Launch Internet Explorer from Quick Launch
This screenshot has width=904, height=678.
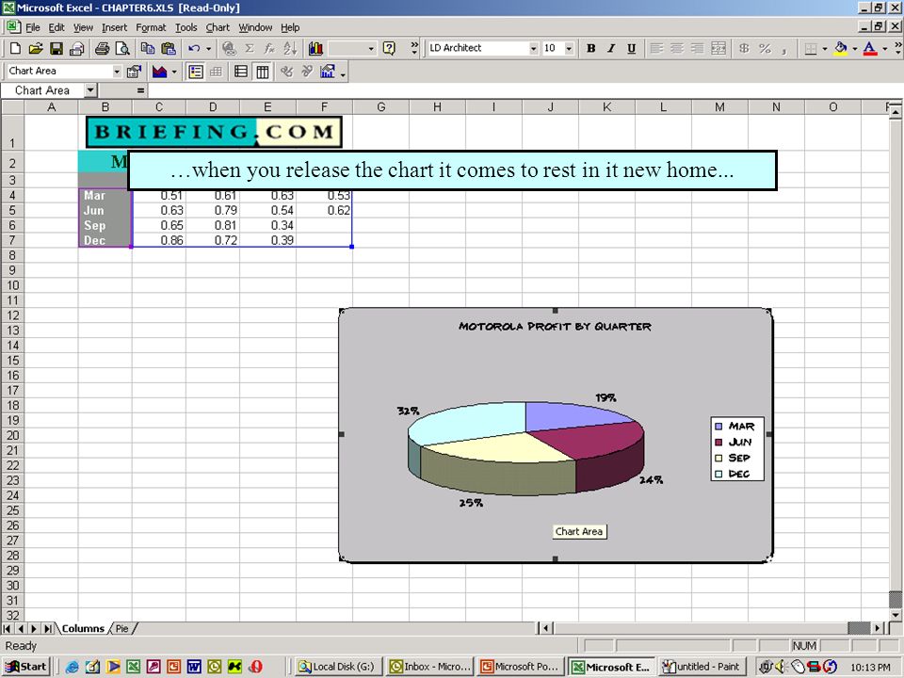coord(73,667)
